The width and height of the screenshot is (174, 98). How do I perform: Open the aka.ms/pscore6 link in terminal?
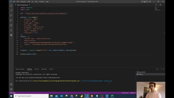tap(52, 78)
